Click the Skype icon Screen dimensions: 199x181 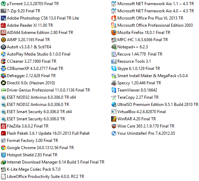[114, 69]
